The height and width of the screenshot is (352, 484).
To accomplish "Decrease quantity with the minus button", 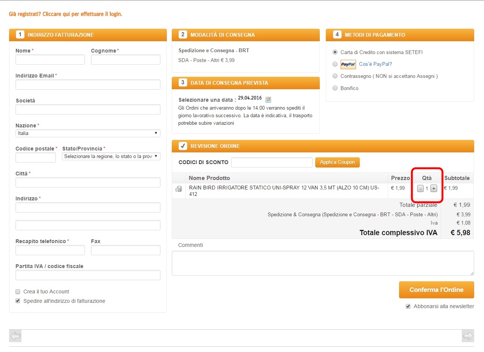I will coord(420,188).
